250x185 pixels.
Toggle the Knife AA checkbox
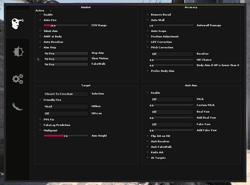(148, 152)
